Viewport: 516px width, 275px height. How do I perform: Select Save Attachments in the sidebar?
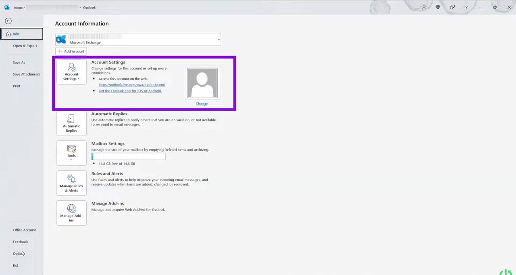[27, 74]
